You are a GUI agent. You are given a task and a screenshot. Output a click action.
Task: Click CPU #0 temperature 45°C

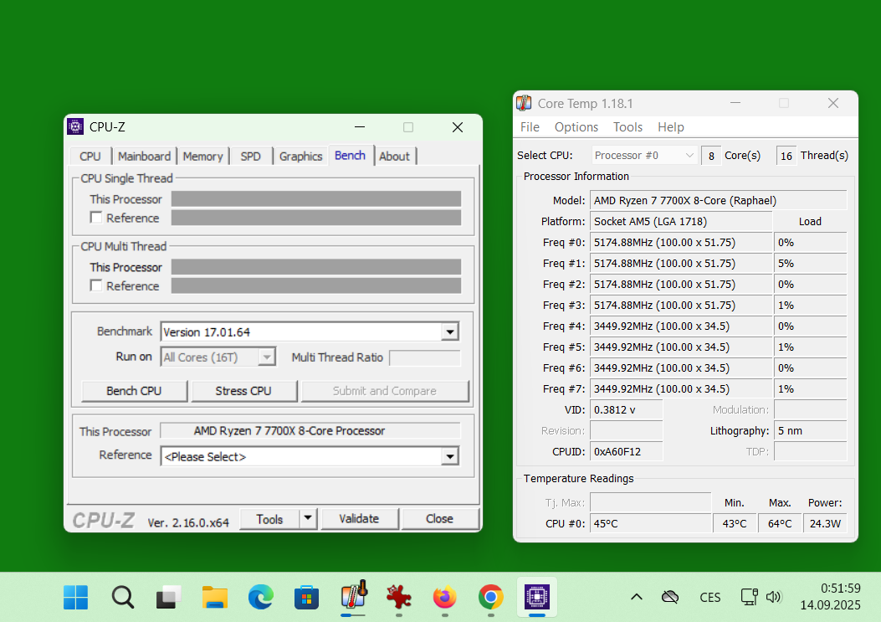(650, 523)
